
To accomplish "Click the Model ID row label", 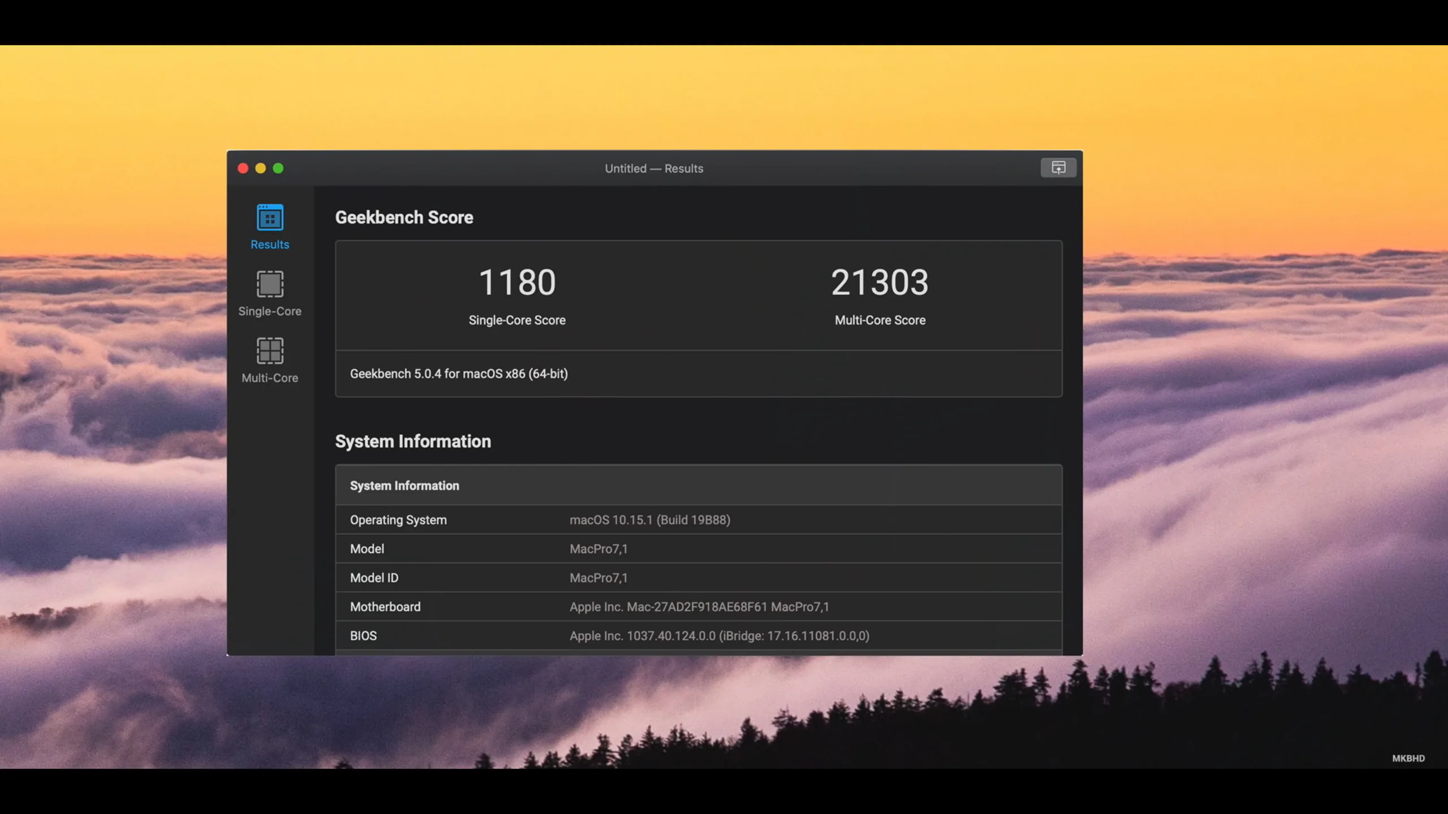I will tap(374, 578).
